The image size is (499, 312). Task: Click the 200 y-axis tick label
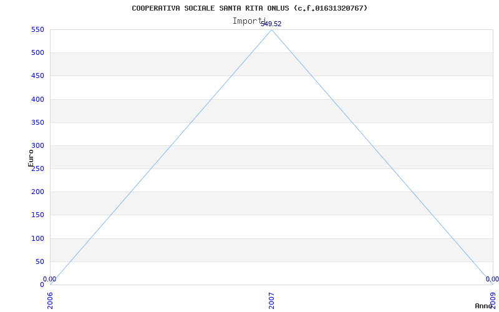click(x=37, y=192)
